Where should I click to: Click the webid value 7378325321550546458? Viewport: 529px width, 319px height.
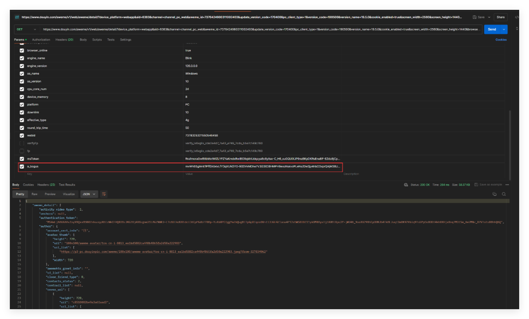202,136
